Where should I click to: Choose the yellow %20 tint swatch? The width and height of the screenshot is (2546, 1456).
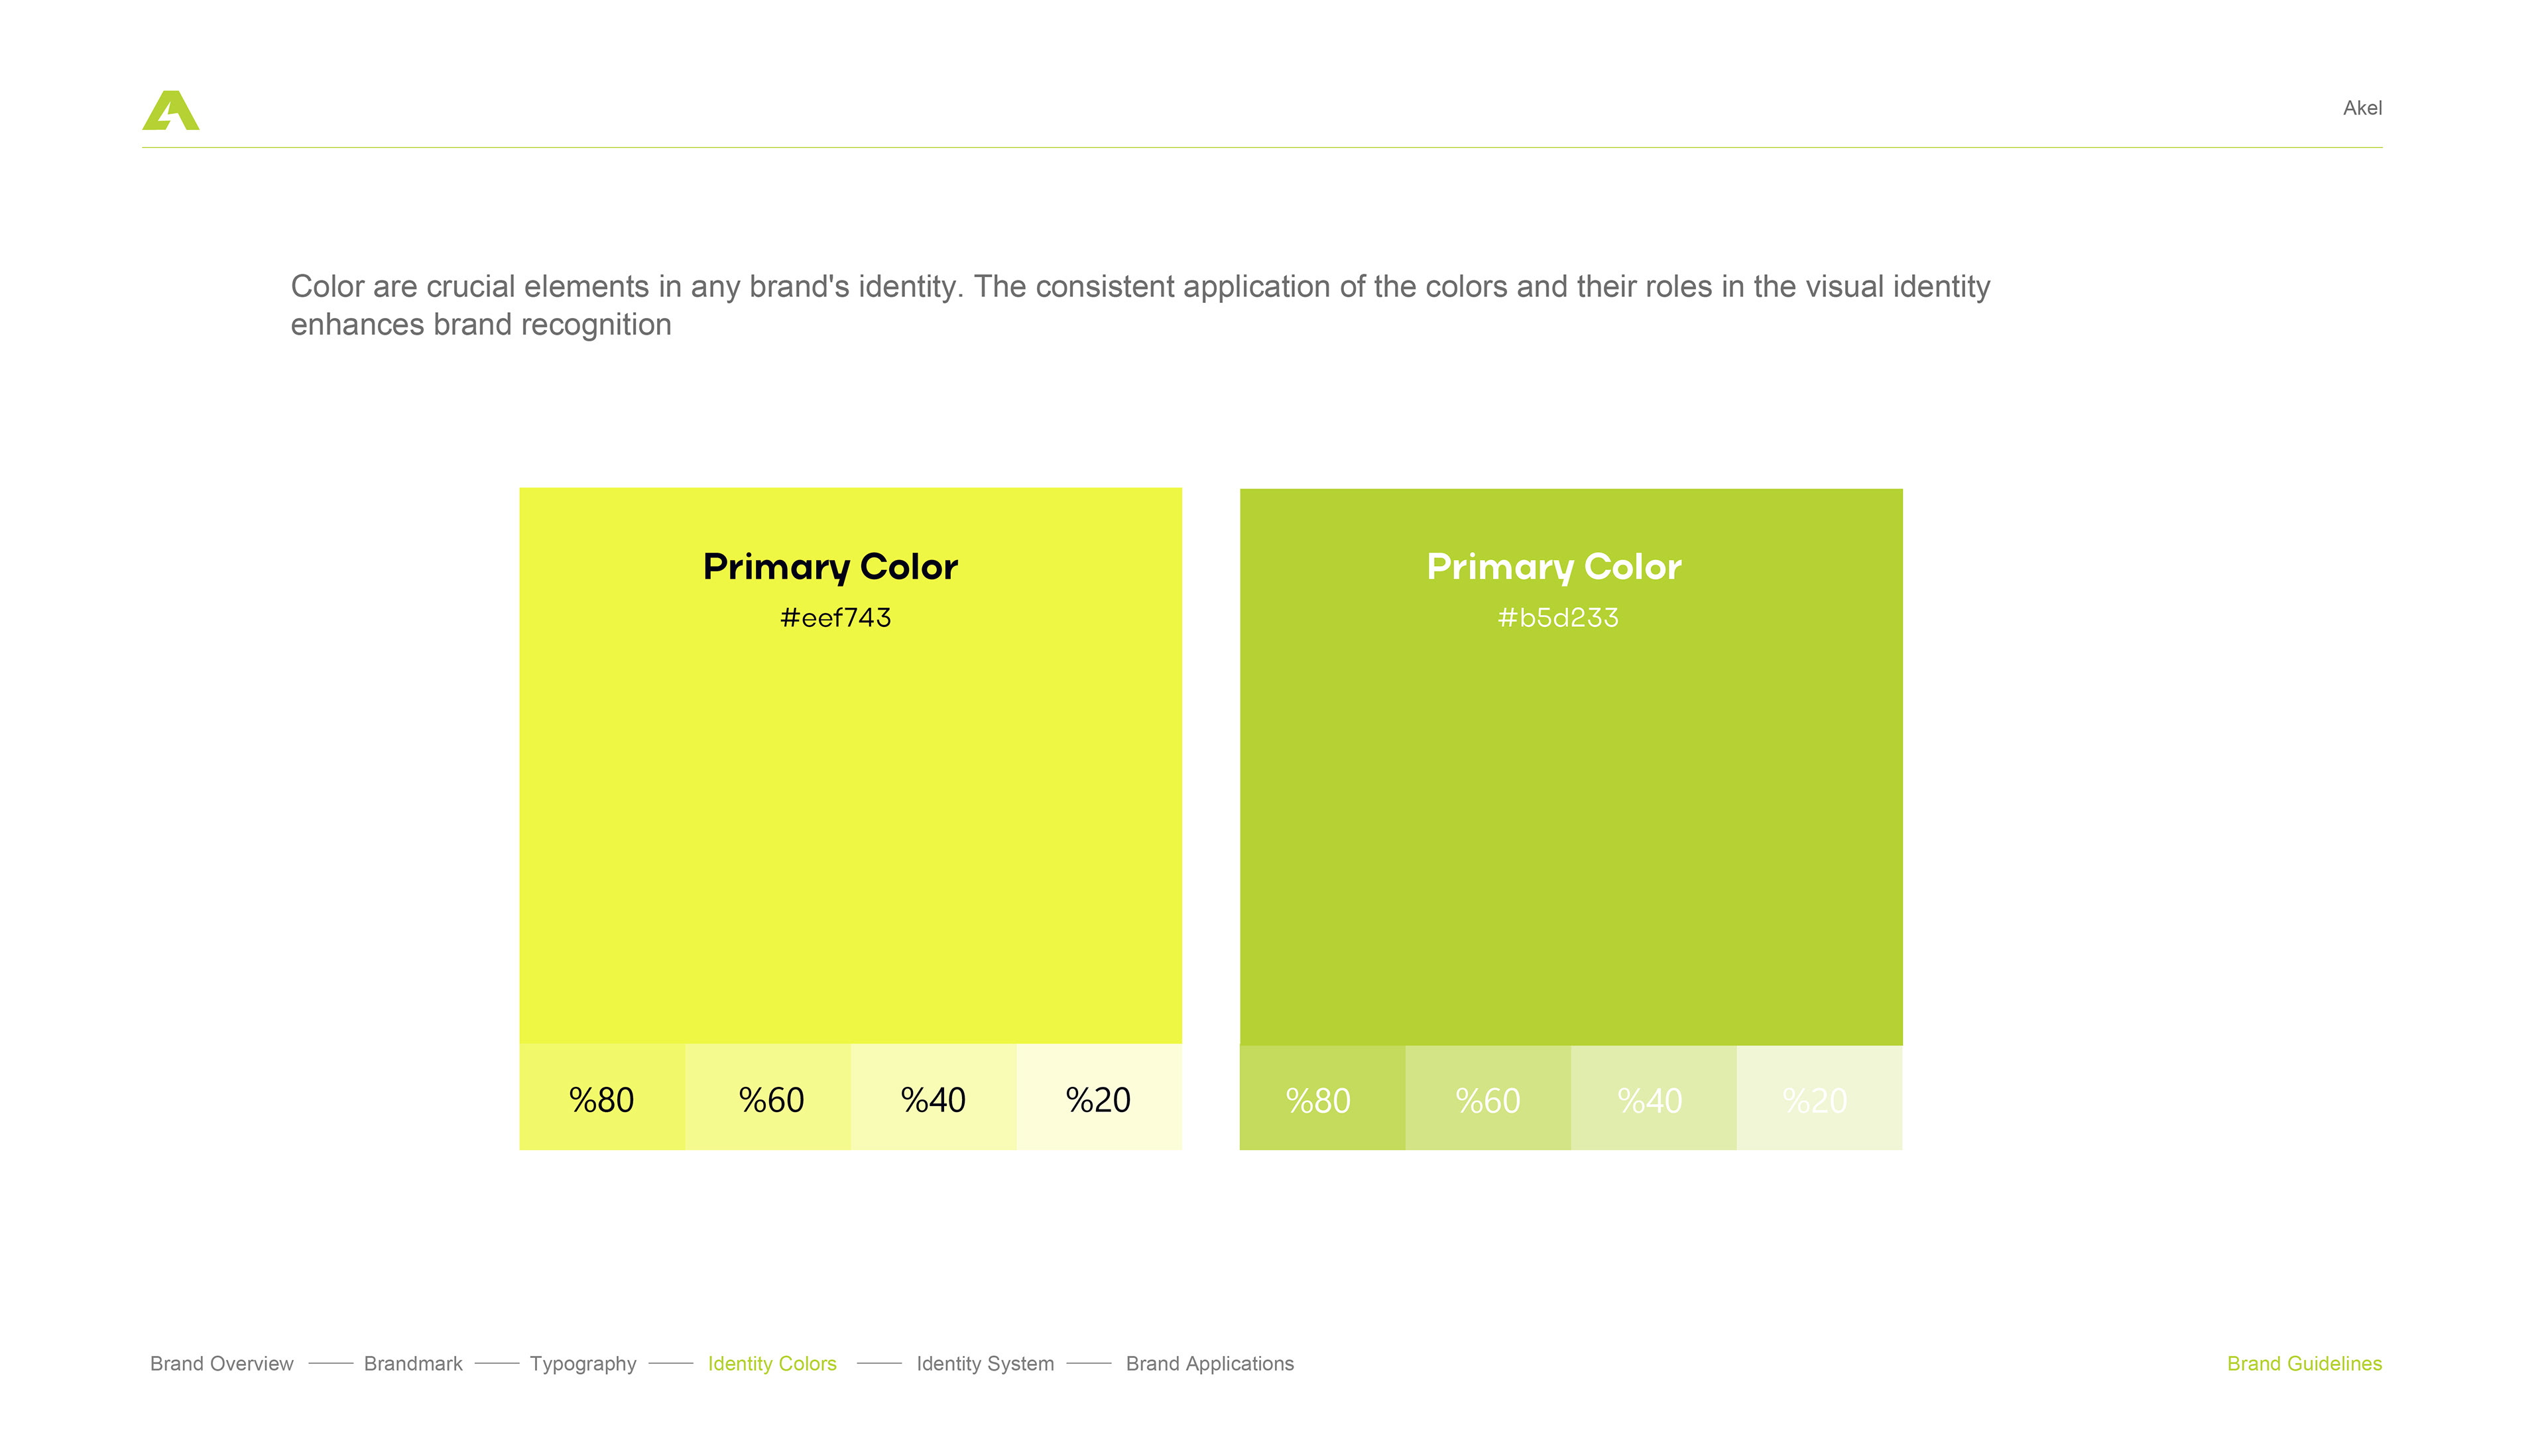pyautogui.click(x=1099, y=1098)
